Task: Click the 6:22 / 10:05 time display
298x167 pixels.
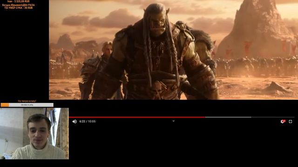Action: point(88,122)
